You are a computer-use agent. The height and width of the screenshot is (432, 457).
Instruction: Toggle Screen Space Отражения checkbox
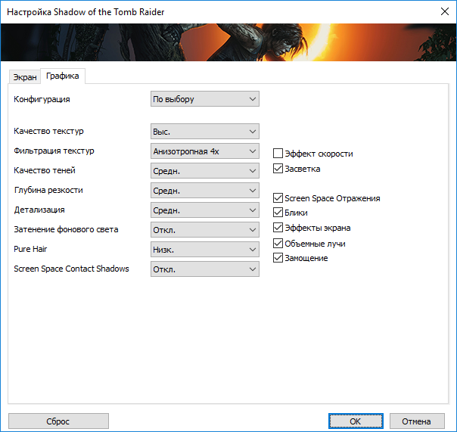point(278,198)
